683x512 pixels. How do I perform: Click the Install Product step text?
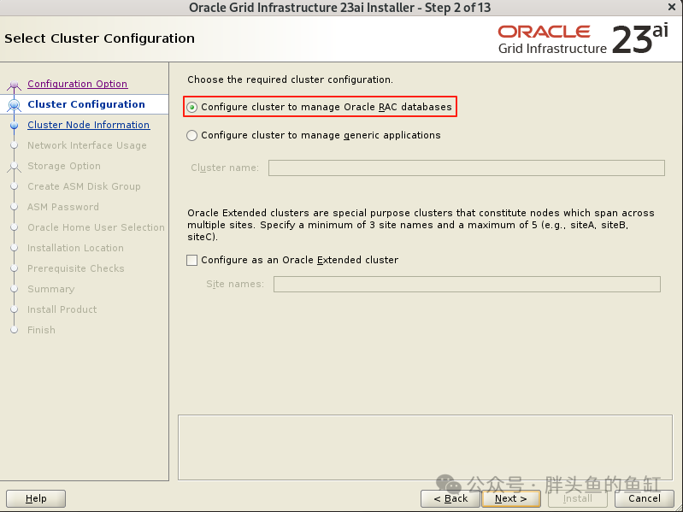coord(62,309)
